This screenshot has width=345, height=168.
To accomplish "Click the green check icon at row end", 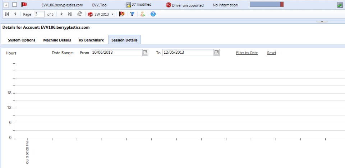I will 340,5.
